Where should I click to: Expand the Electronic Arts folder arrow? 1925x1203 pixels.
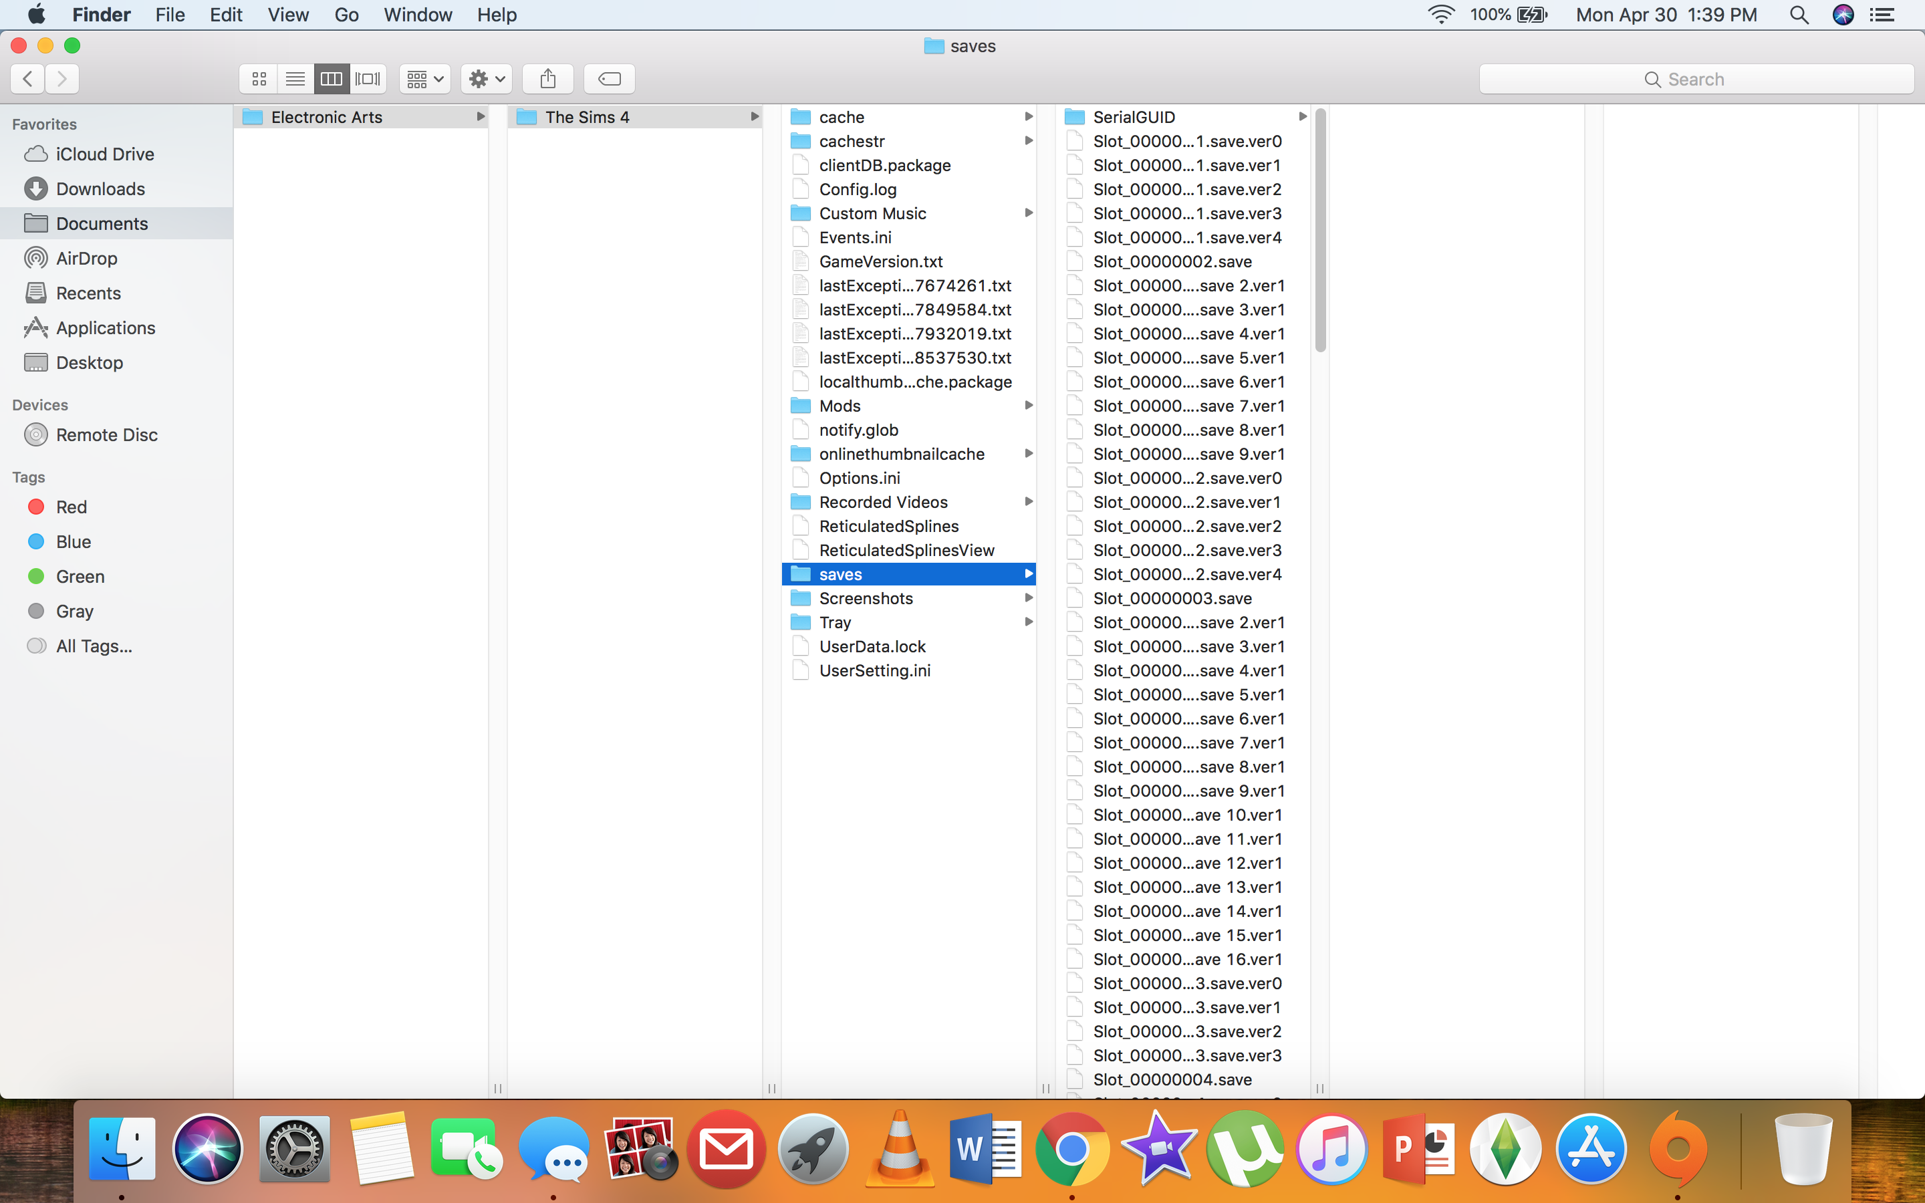coord(481,117)
